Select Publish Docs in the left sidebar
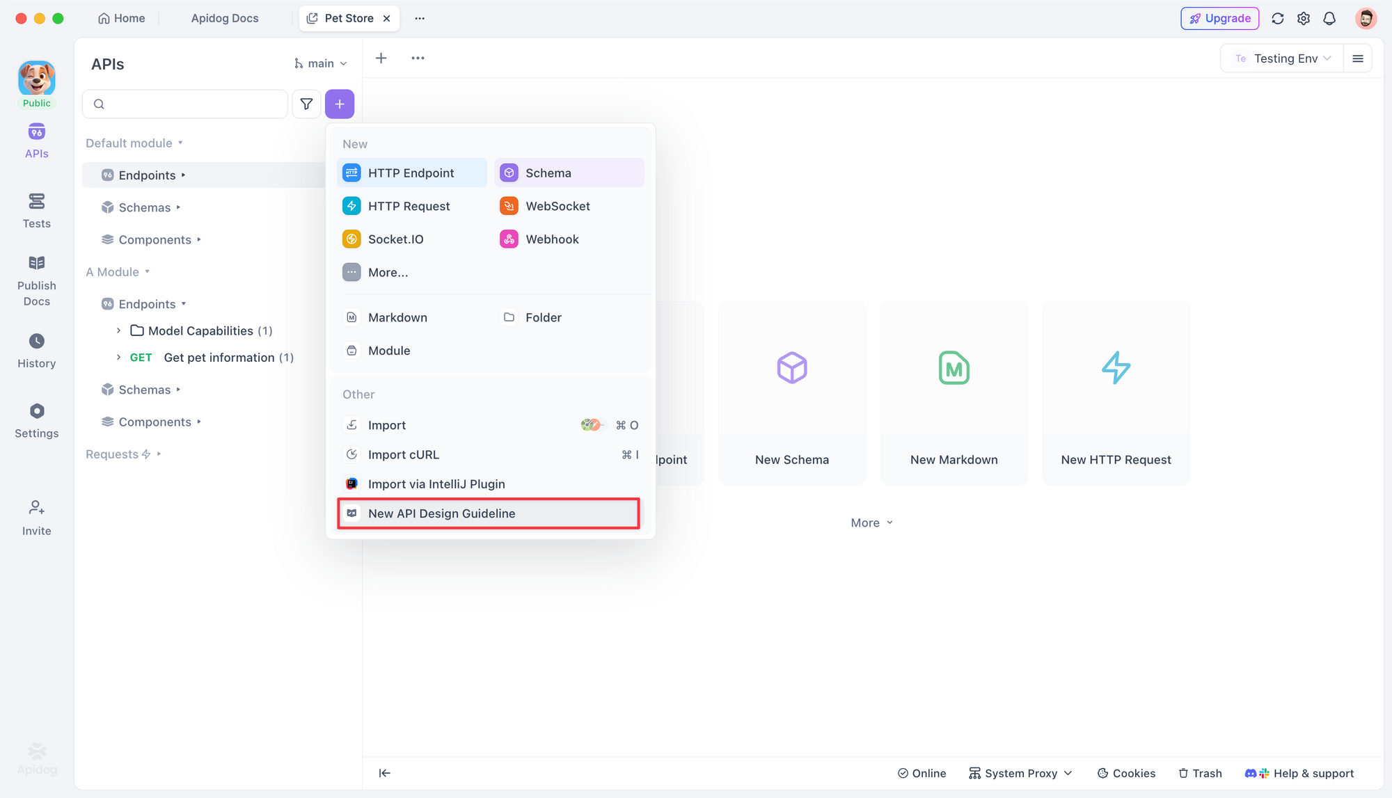Image resolution: width=1392 pixels, height=798 pixels. point(36,278)
